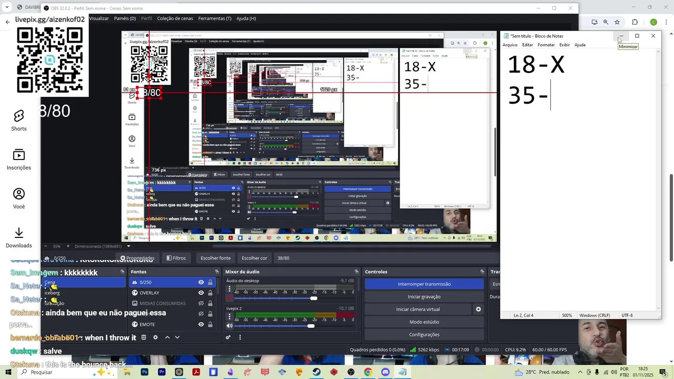This screenshot has width=674, height=379.
Task: Open Chrome's three-dot menu
Action: coord(667,22)
